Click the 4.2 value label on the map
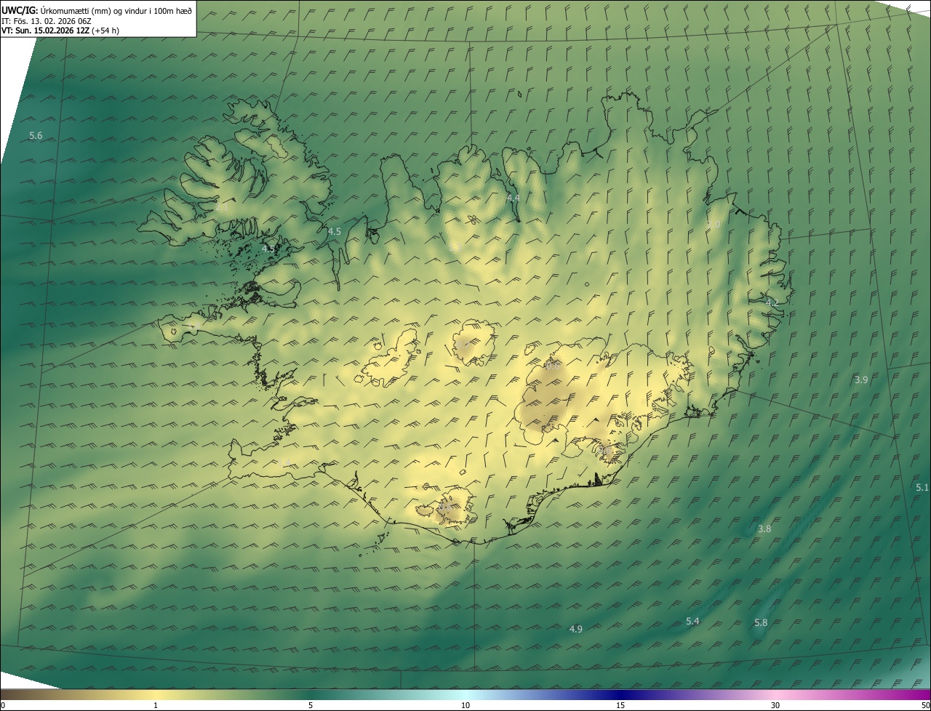 772,302
